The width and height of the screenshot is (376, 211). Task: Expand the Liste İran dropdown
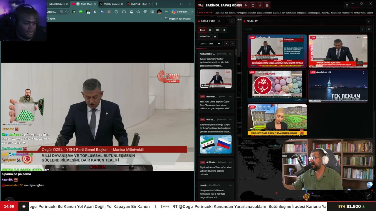pos(210,44)
